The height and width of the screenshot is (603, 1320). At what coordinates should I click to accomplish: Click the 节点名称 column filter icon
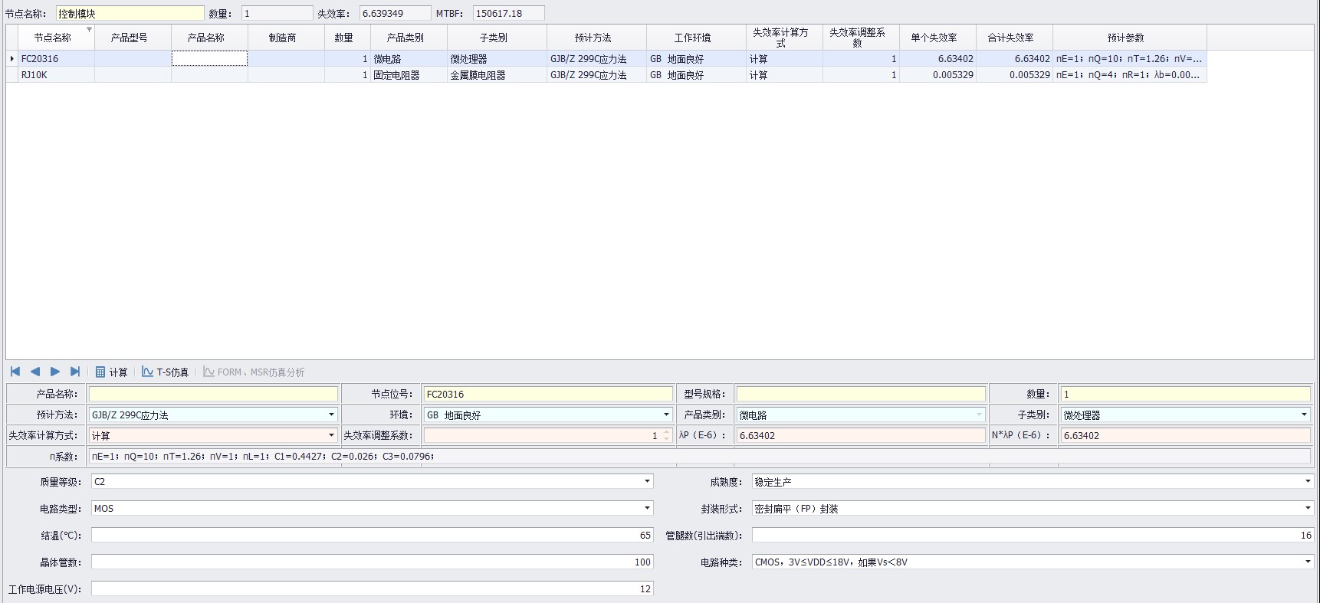coord(89,30)
